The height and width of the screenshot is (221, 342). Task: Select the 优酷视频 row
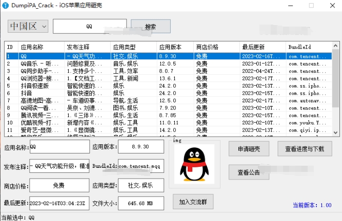point(169,123)
